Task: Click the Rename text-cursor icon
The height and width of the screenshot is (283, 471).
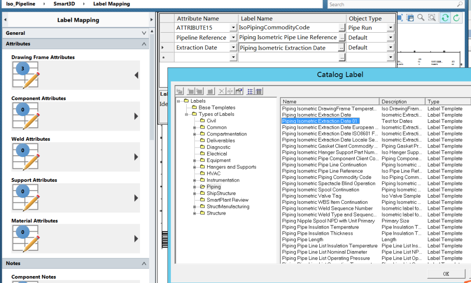Action: tap(230, 91)
